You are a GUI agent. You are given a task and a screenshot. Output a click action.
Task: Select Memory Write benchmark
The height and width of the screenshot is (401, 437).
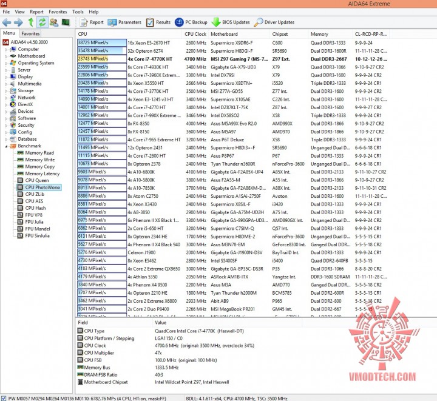click(x=36, y=160)
